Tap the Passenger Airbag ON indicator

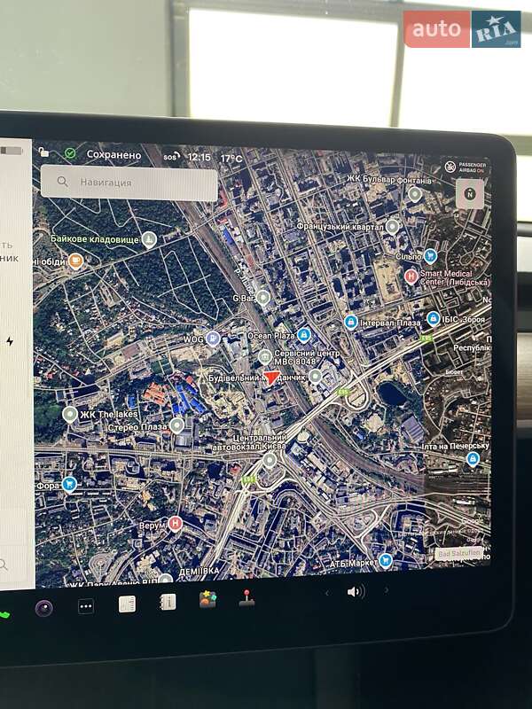tap(465, 168)
